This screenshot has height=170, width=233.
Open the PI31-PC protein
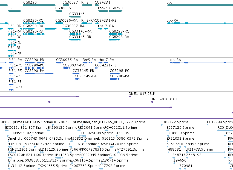click(11, 68)
